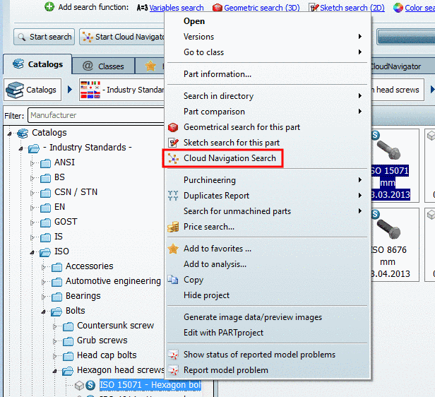Click Report model problem icon
435x397 pixels.
tap(173, 370)
